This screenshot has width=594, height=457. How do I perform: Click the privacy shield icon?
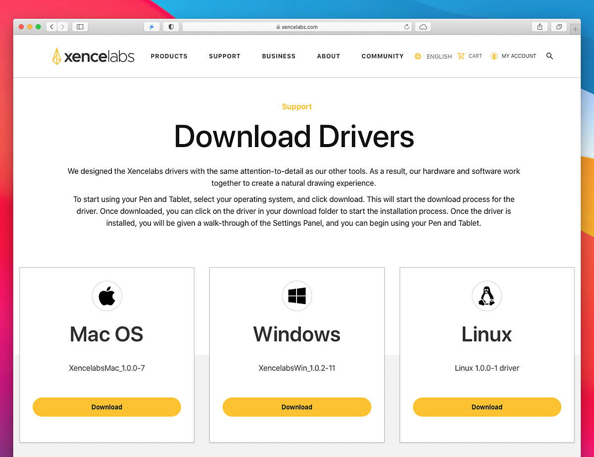coord(171,27)
